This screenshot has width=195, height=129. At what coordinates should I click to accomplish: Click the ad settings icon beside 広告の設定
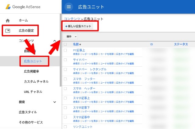click(x=8, y=31)
